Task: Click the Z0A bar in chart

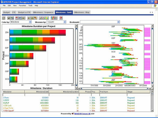Action: point(38,32)
